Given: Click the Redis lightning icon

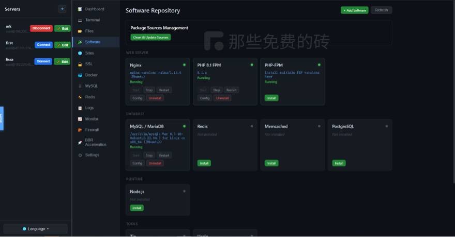Looking at the screenshot, I should pyautogui.click(x=80, y=97).
